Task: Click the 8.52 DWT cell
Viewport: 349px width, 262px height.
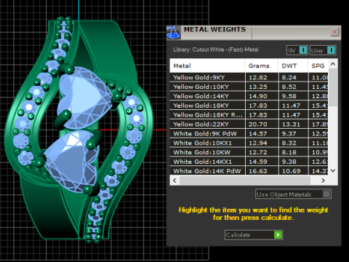Action: [x=294, y=87]
